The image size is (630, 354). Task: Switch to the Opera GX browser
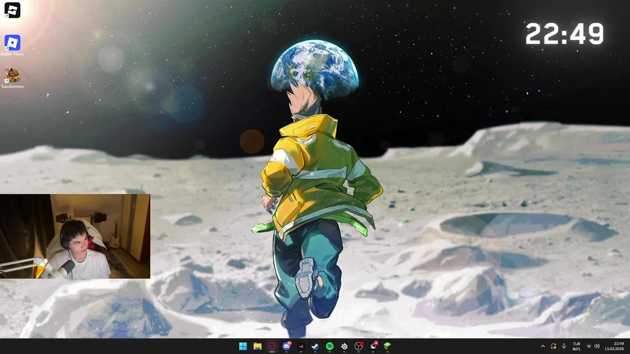click(x=272, y=346)
